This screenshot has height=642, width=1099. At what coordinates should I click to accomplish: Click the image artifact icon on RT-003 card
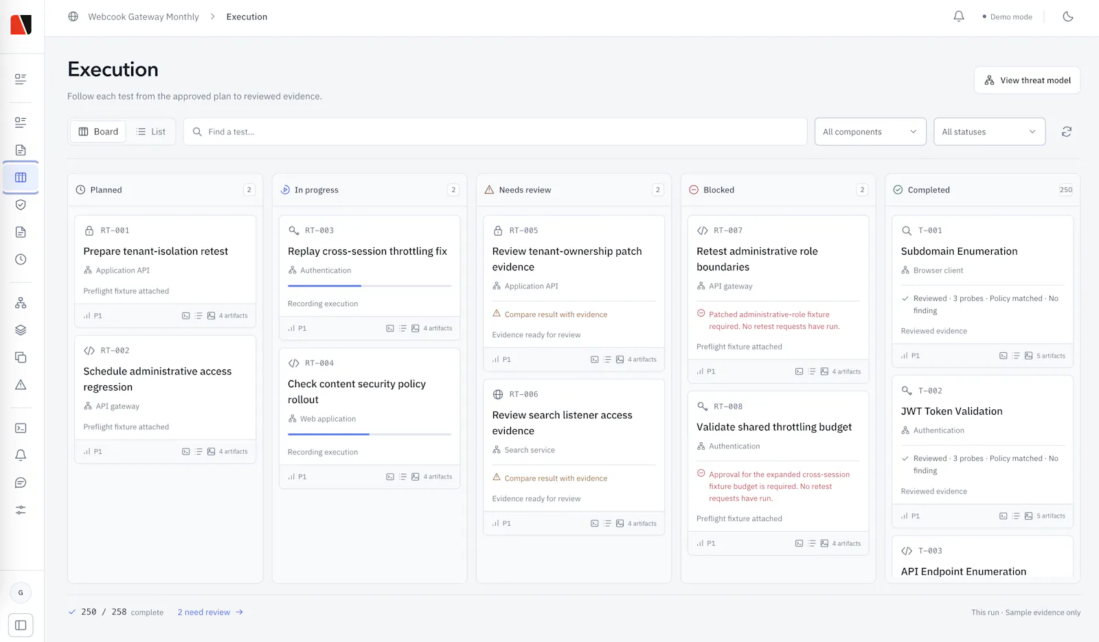[x=416, y=328]
